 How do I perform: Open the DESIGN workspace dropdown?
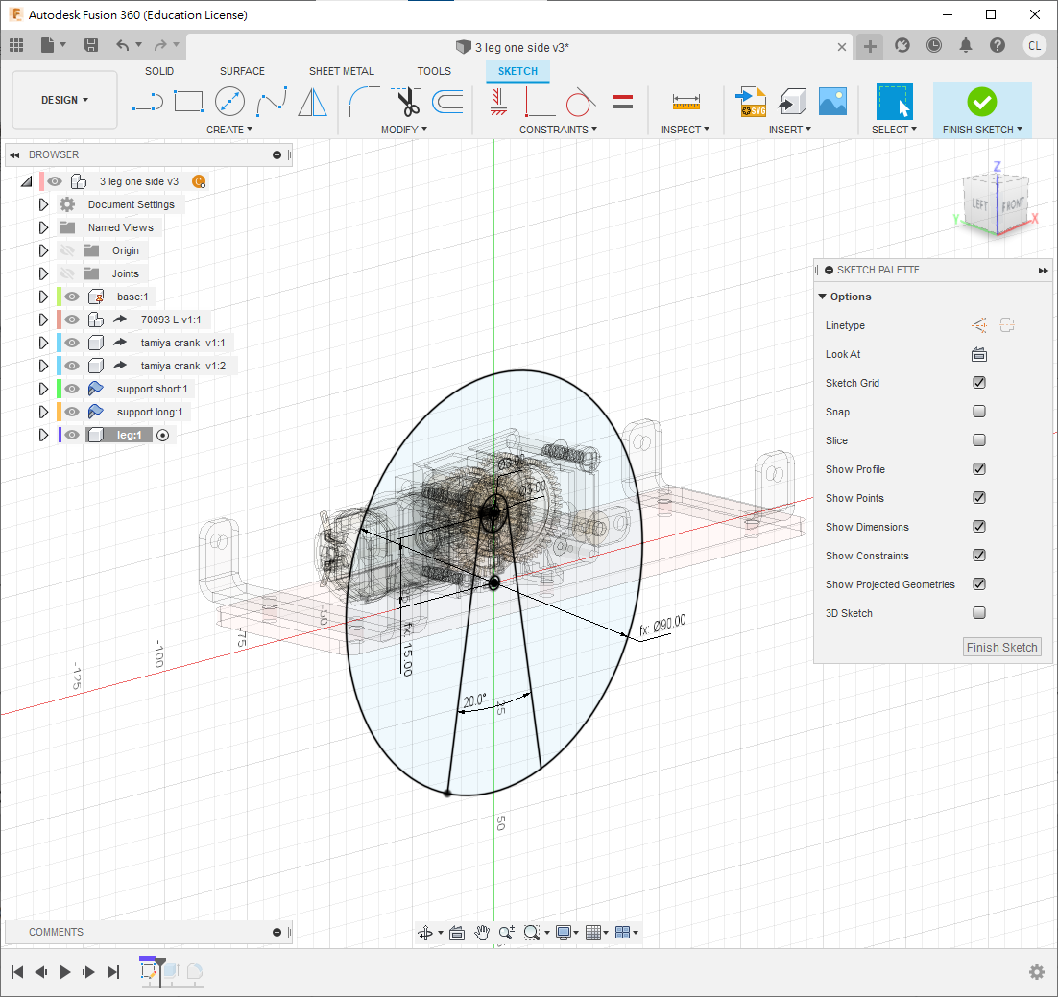click(x=64, y=100)
